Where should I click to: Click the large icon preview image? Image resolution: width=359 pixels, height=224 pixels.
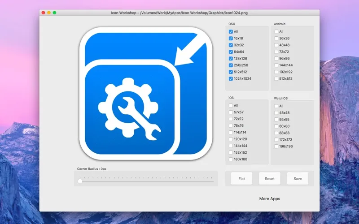pyautogui.click(x=143, y=94)
